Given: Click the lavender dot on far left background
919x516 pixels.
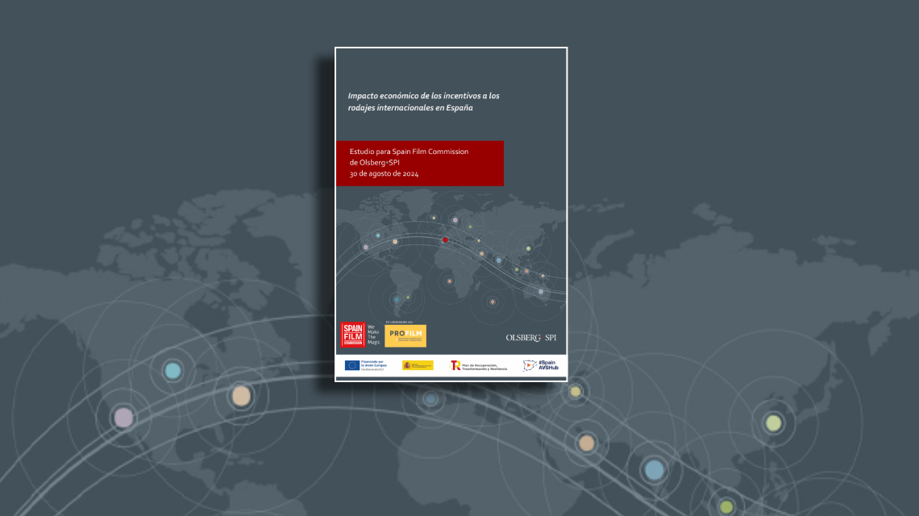Looking at the screenshot, I should click(x=123, y=417).
